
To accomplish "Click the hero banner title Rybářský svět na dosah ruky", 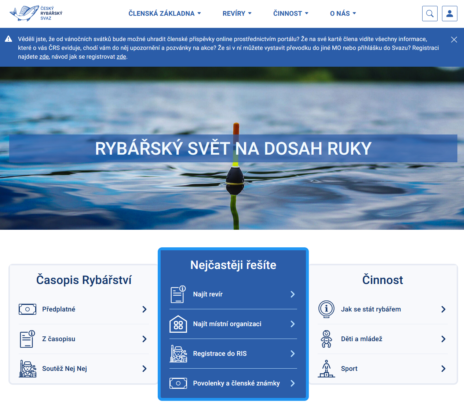I will (x=233, y=148).
